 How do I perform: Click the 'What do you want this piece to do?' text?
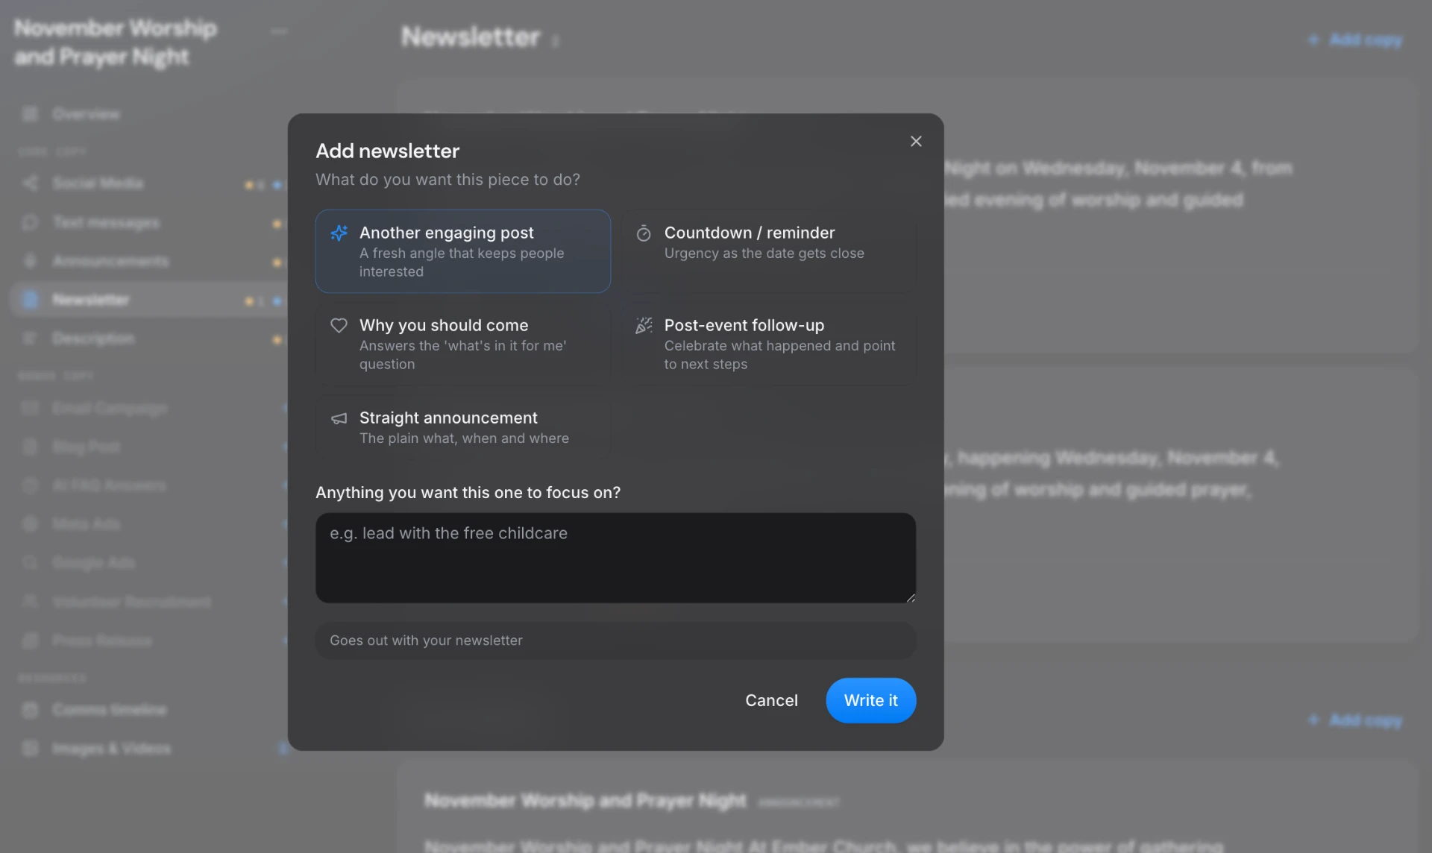447,180
